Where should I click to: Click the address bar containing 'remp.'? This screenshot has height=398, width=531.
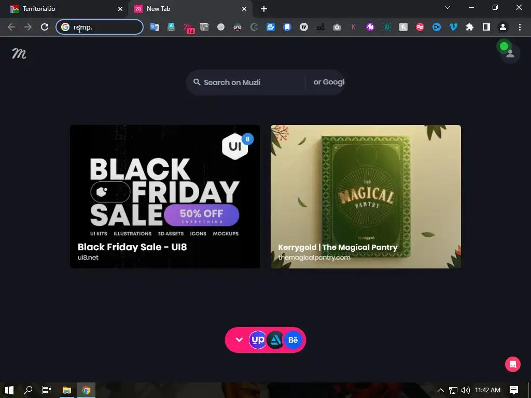click(x=100, y=27)
